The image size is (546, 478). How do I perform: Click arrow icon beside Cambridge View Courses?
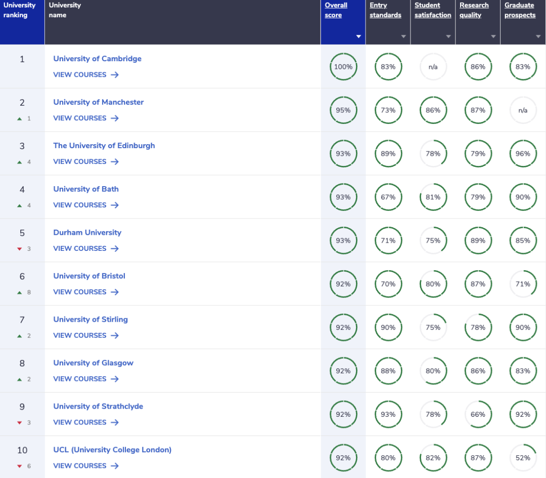115,75
